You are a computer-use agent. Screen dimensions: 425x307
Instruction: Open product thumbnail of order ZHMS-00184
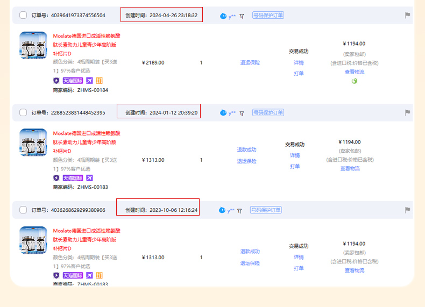coord(33,45)
